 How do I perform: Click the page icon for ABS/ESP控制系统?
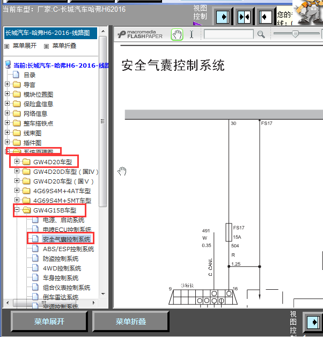(35, 248)
